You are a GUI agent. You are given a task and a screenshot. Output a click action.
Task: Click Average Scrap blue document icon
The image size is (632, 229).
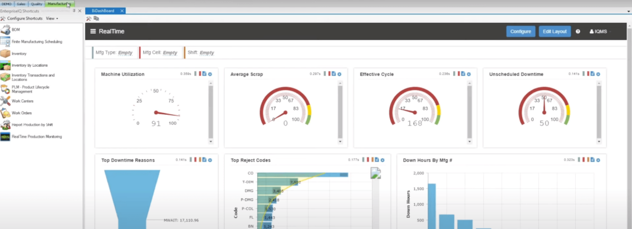pos(334,74)
